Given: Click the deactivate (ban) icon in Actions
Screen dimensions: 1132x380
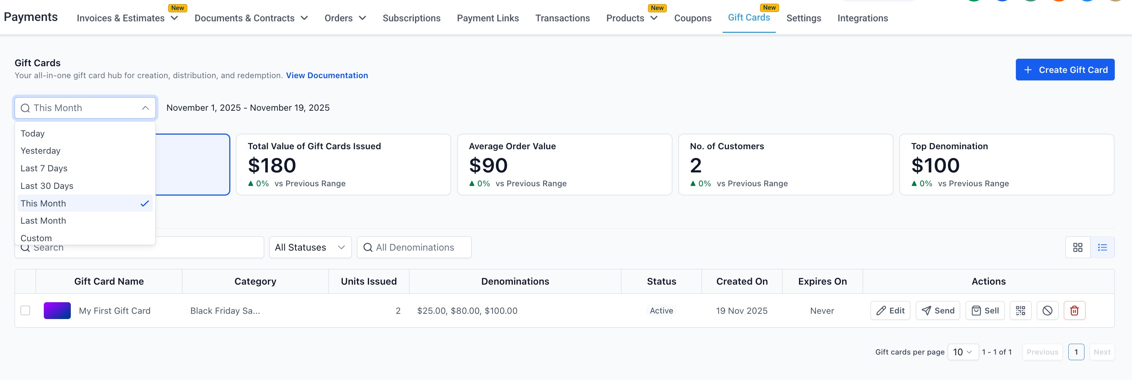Looking at the screenshot, I should click(1047, 311).
